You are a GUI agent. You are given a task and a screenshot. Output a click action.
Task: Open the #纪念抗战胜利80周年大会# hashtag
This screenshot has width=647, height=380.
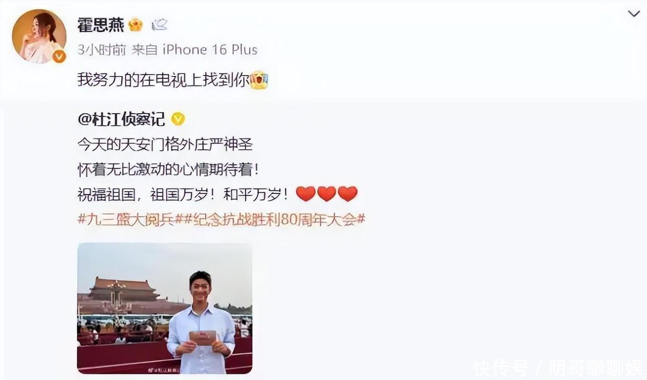click(x=273, y=219)
